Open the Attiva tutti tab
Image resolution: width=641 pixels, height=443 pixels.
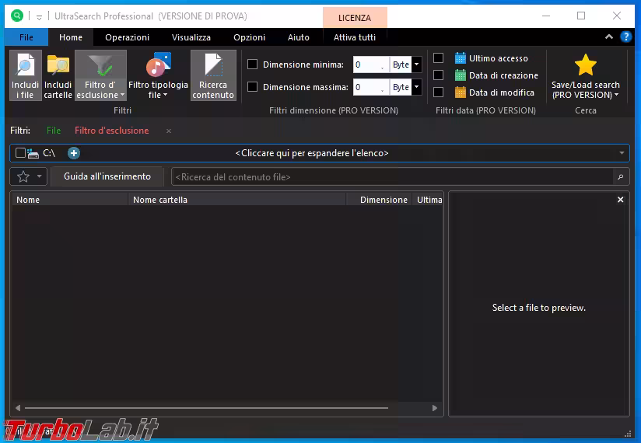355,37
